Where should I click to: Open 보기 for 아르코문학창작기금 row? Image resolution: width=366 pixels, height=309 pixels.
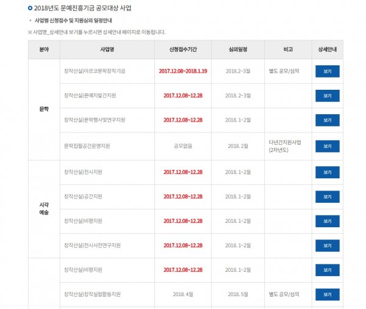point(327,71)
